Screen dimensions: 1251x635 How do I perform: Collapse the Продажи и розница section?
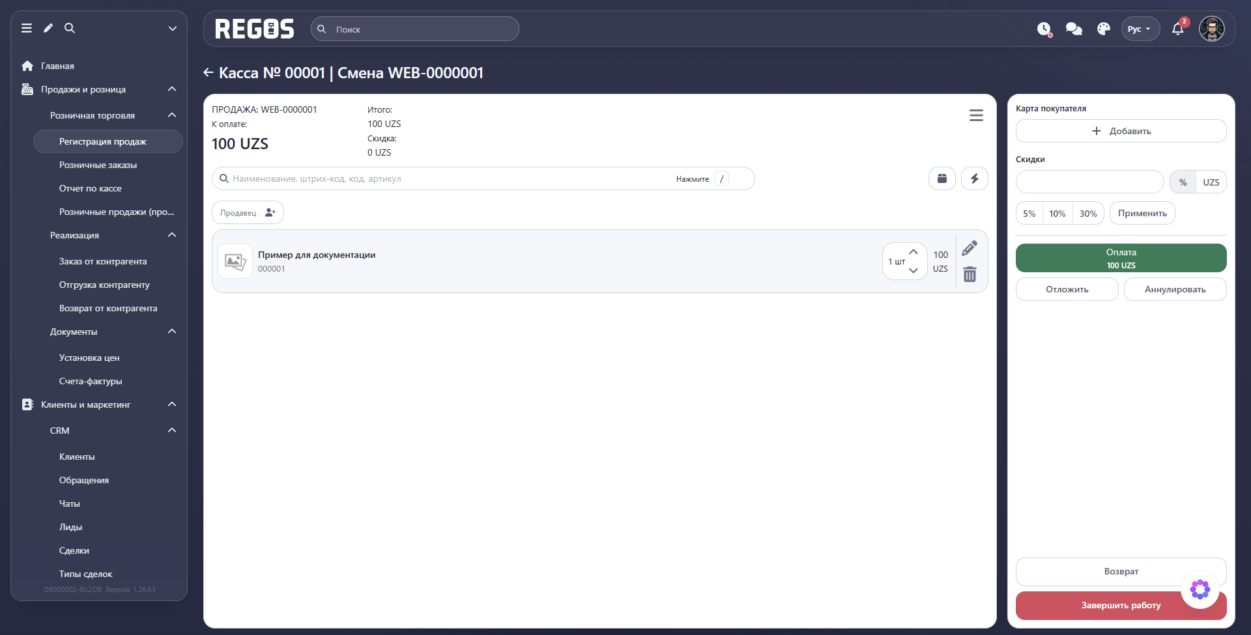[172, 89]
